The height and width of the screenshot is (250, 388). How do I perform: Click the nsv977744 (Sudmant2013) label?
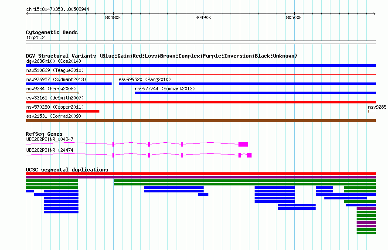pos(165,89)
